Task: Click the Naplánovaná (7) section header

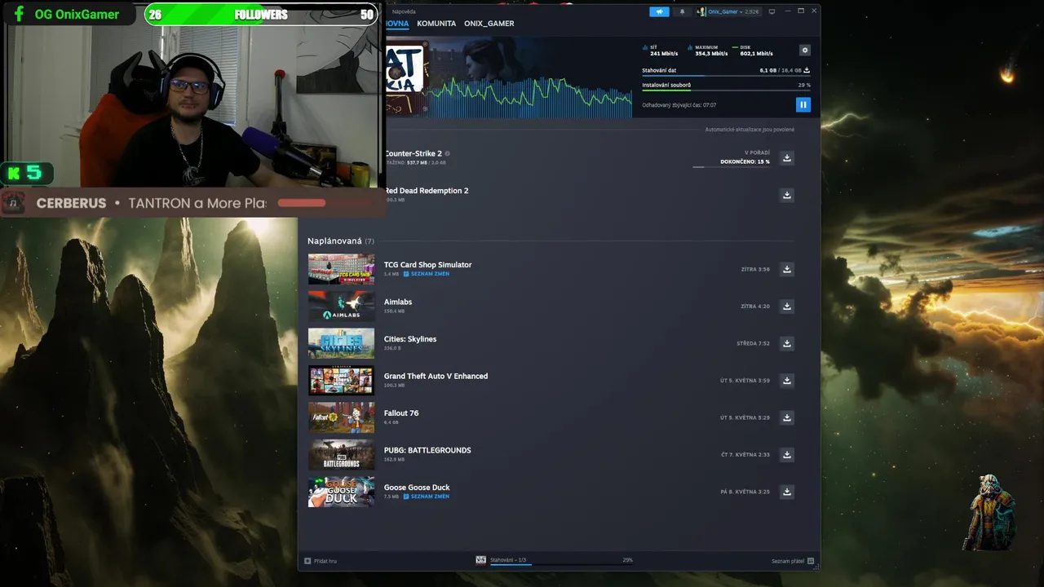Action: coord(341,241)
